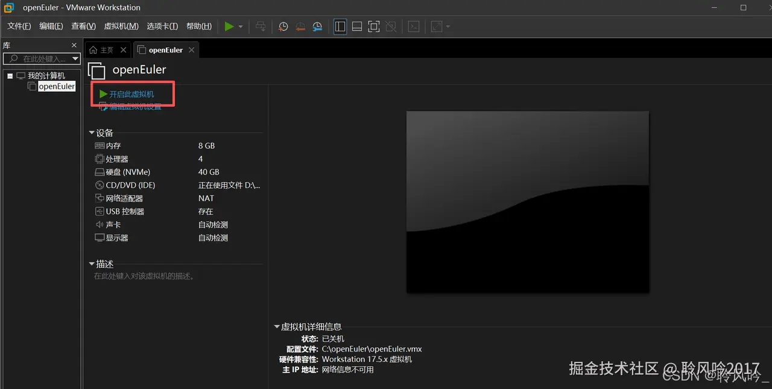
Task: Enter full screen mode
Action: (373, 26)
